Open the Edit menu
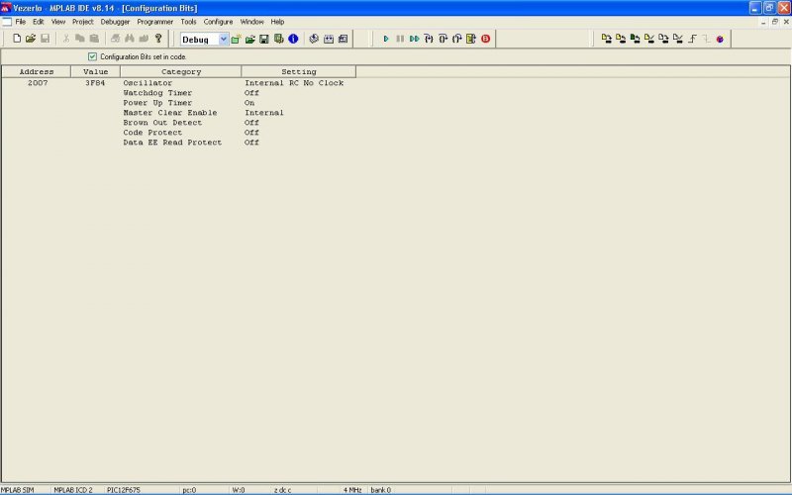Image resolution: width=792 pixels, height=495 pixels. click(x=39, y=22)
